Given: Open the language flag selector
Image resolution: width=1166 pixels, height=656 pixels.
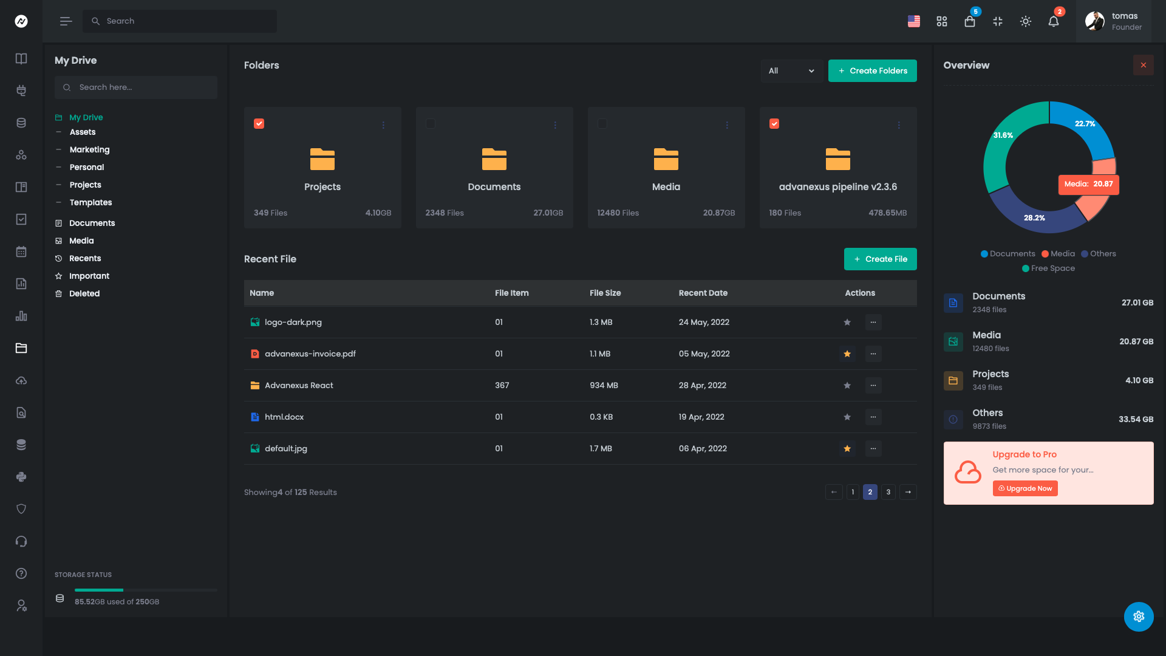Looking at the screenshot, I should pos(913,21).
